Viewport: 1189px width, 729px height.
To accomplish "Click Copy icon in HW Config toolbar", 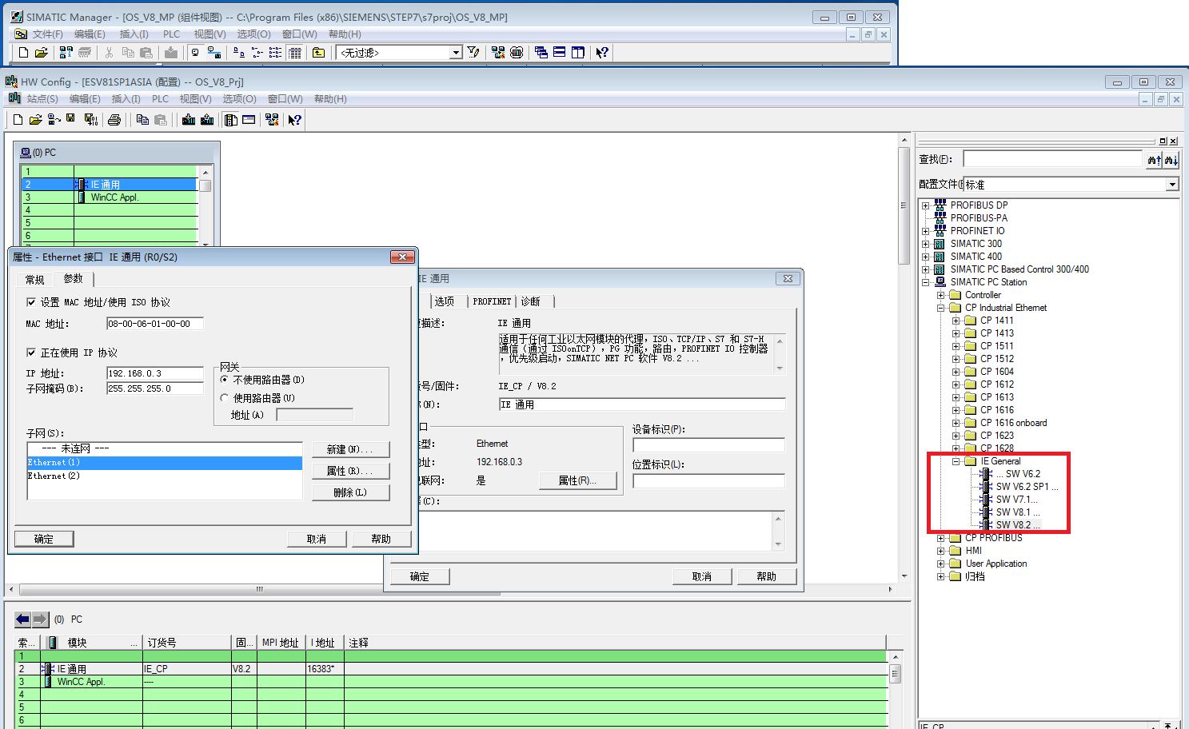I will (142, 120).
